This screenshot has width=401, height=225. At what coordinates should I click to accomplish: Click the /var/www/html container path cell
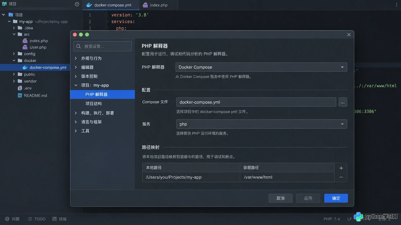(x=287, y=177)
